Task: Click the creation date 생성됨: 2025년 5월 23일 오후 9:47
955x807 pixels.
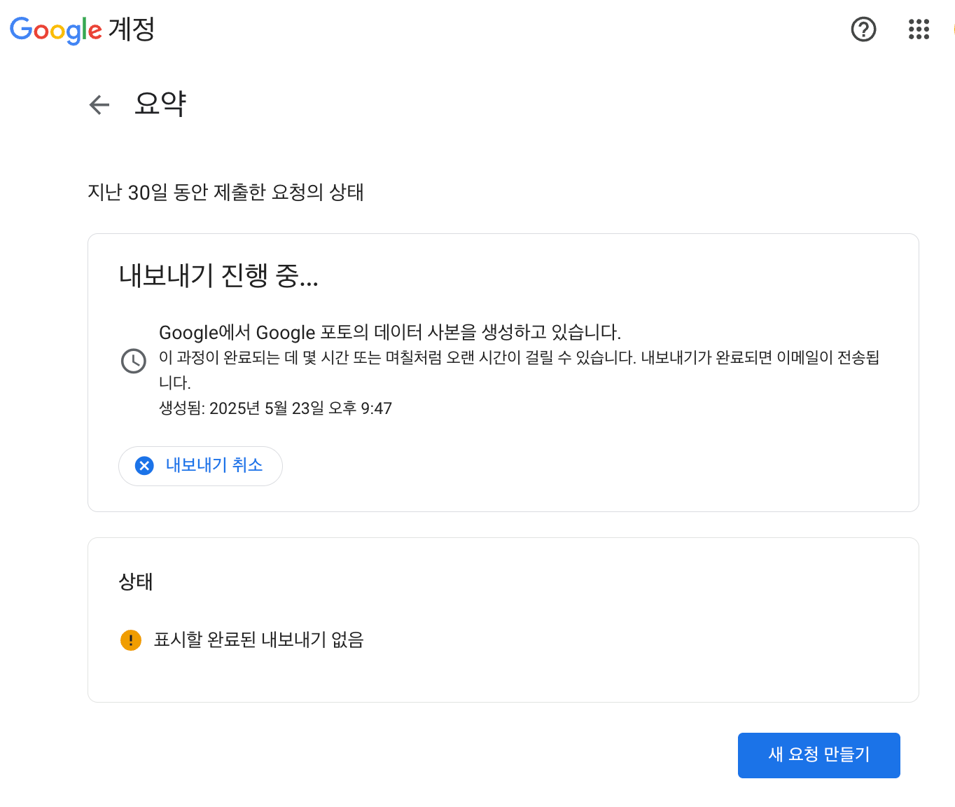Action: click(275, 408)
